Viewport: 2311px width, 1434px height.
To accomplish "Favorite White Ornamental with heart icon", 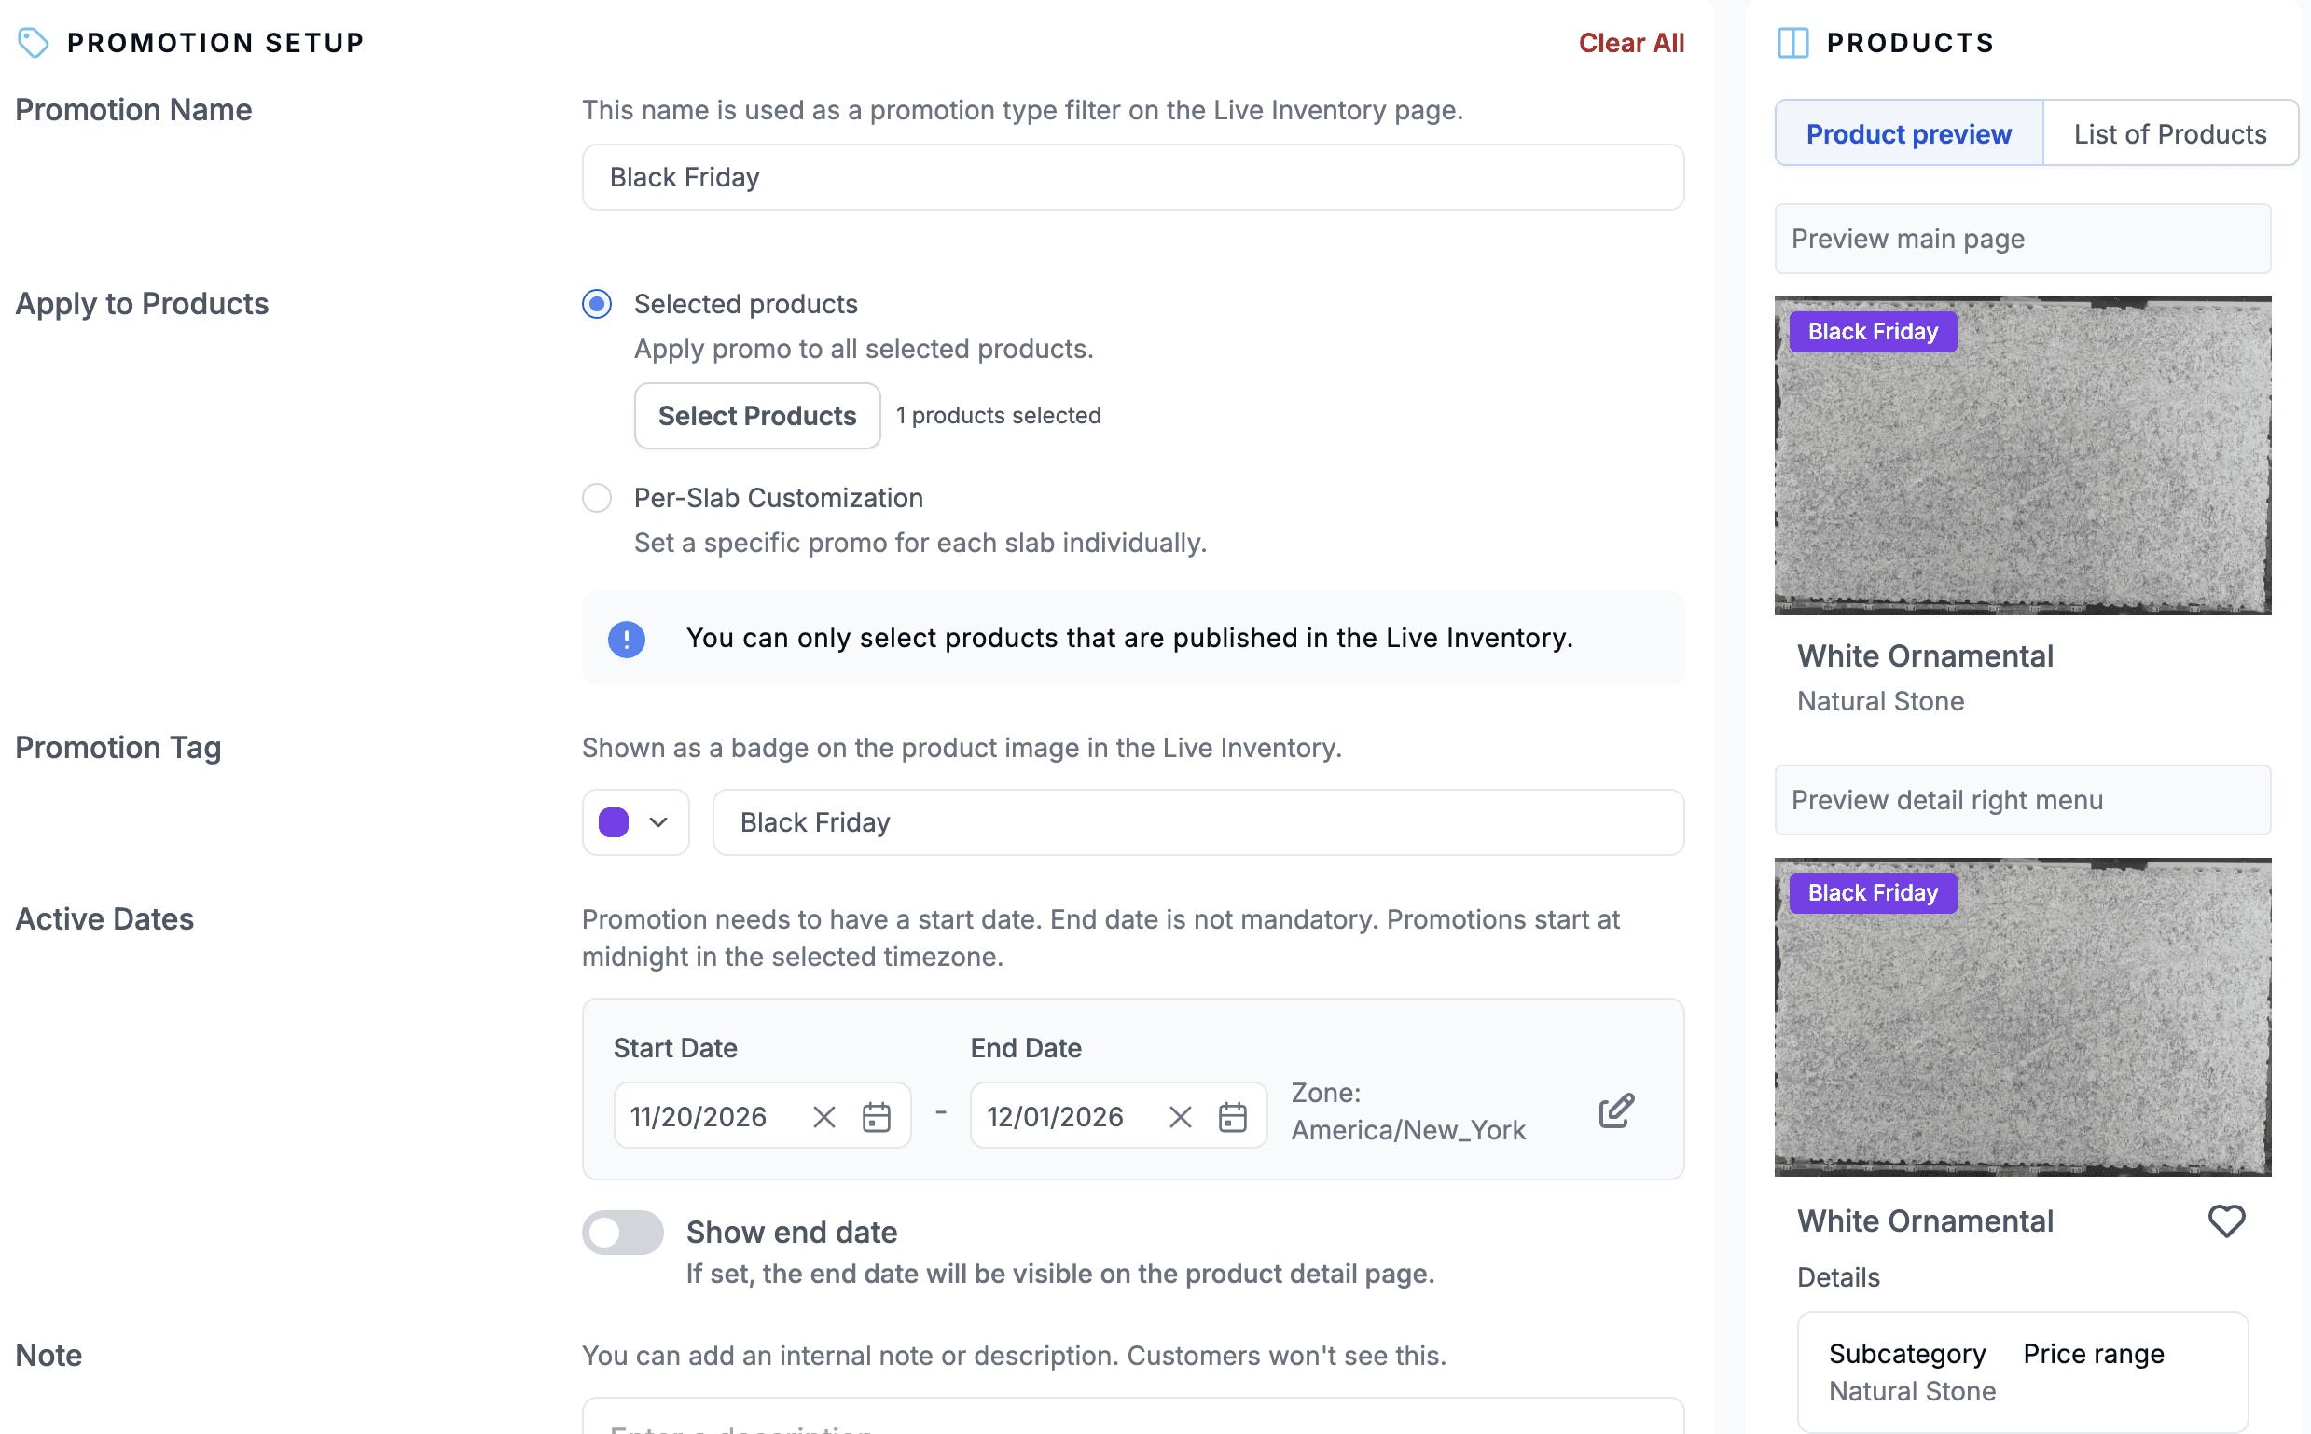I will coord(2225,1220).
